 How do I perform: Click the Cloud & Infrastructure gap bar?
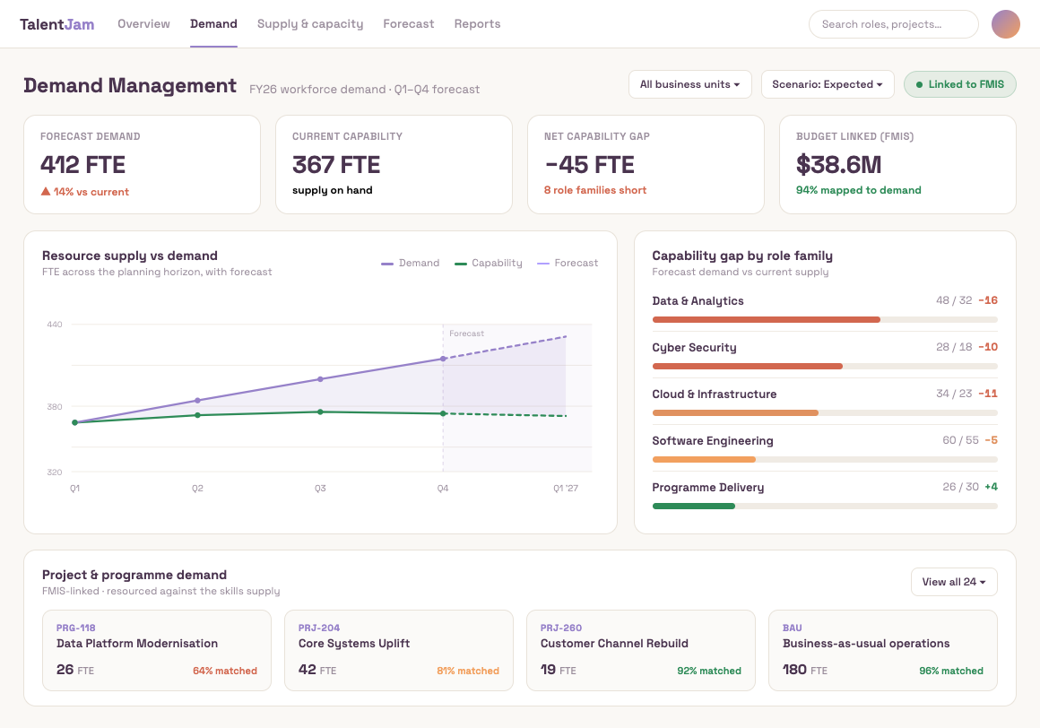pyautogui.click(x=825, y=412)
